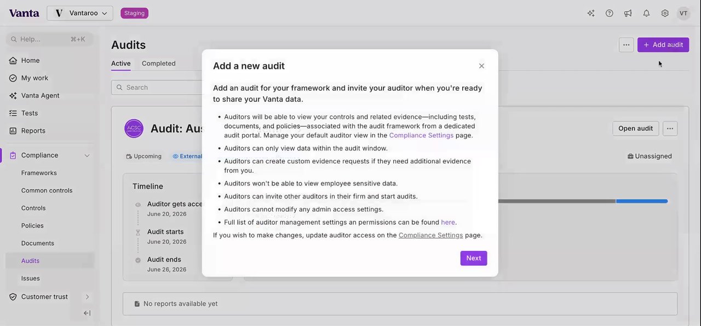Close the Add a new audit dialog
Viewport: 701px width, 326px height.
point(481,66)
